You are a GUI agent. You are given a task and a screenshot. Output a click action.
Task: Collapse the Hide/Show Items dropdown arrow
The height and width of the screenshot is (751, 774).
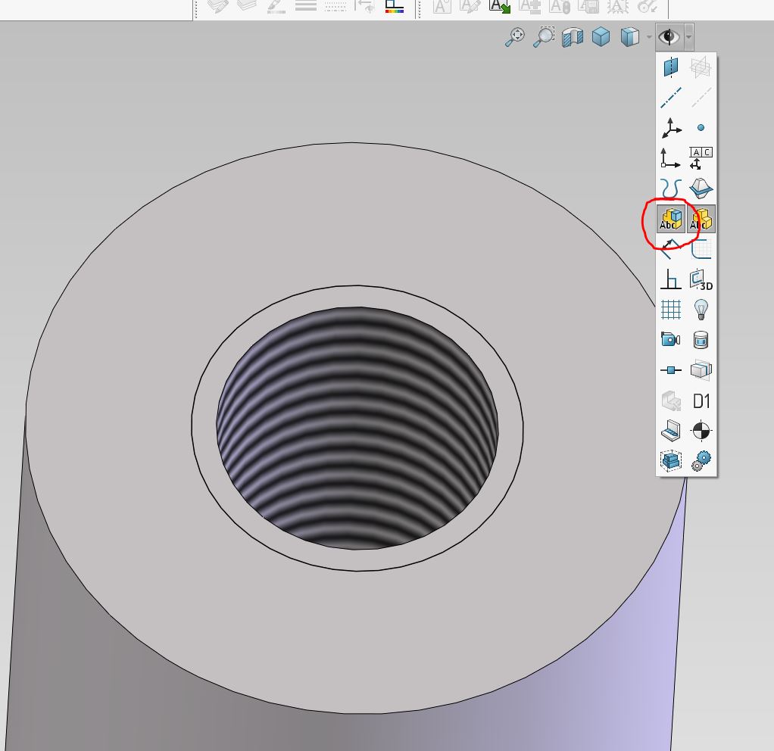(x=688, y=37)
